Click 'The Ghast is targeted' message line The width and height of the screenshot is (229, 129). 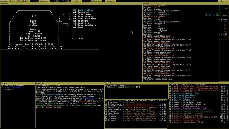coord(154,29)
